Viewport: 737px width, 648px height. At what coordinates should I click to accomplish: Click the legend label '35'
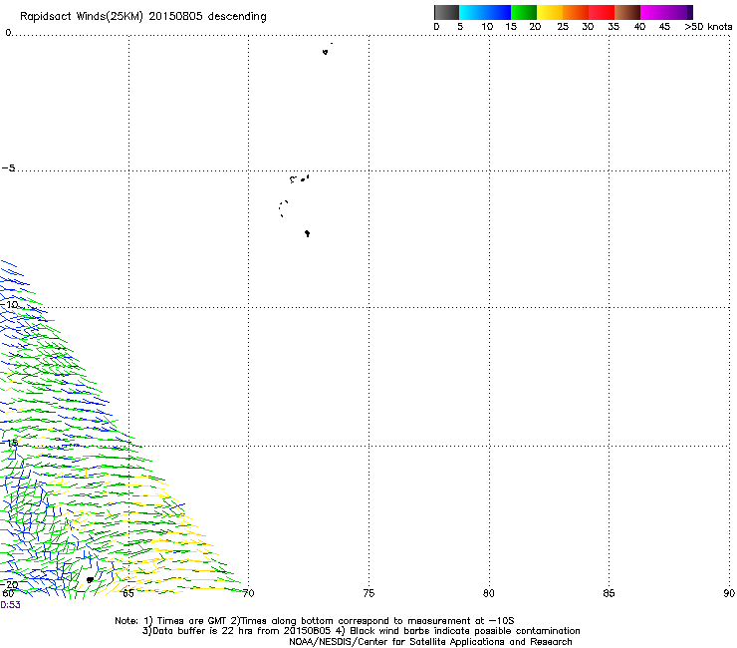pos(614,27)
